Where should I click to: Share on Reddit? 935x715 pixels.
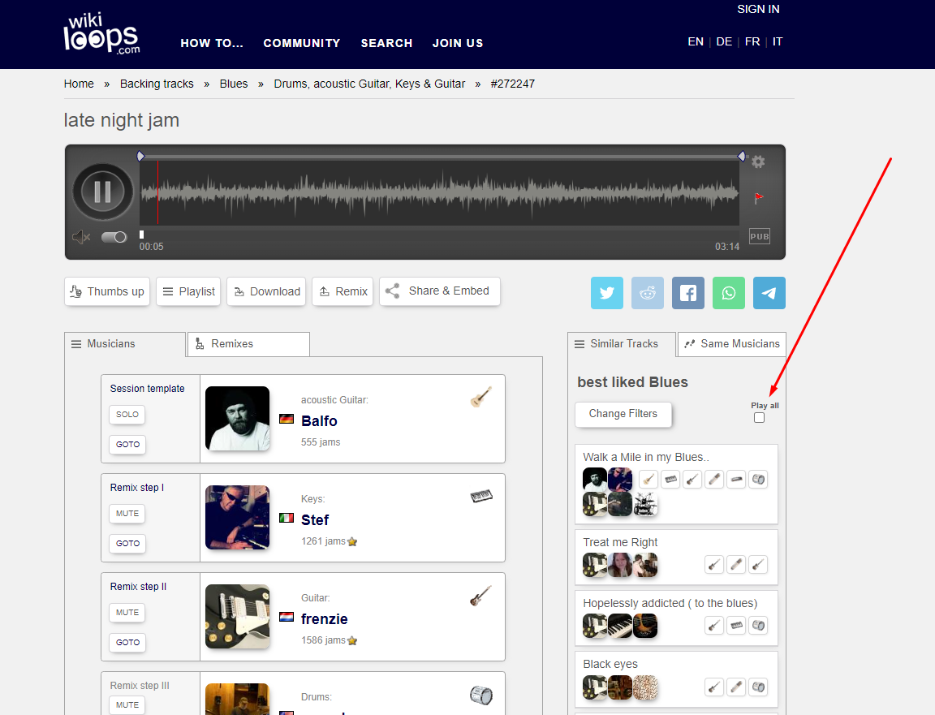(648, 293)
